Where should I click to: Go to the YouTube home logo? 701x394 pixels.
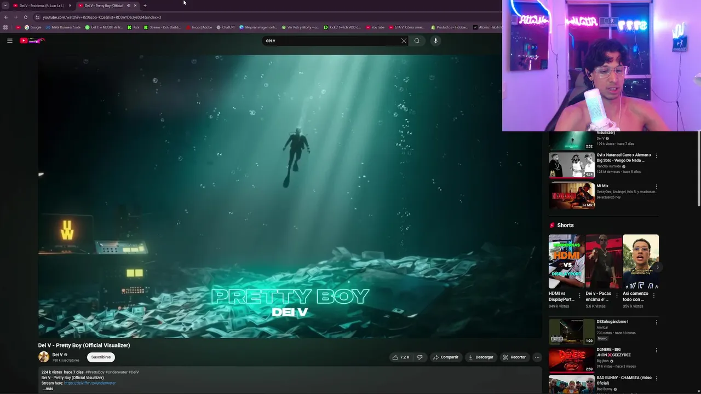32,40
